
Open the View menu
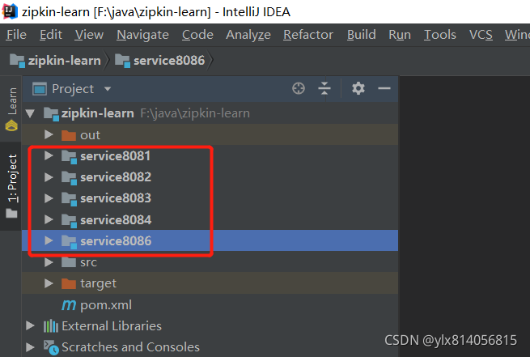point(89,35)
